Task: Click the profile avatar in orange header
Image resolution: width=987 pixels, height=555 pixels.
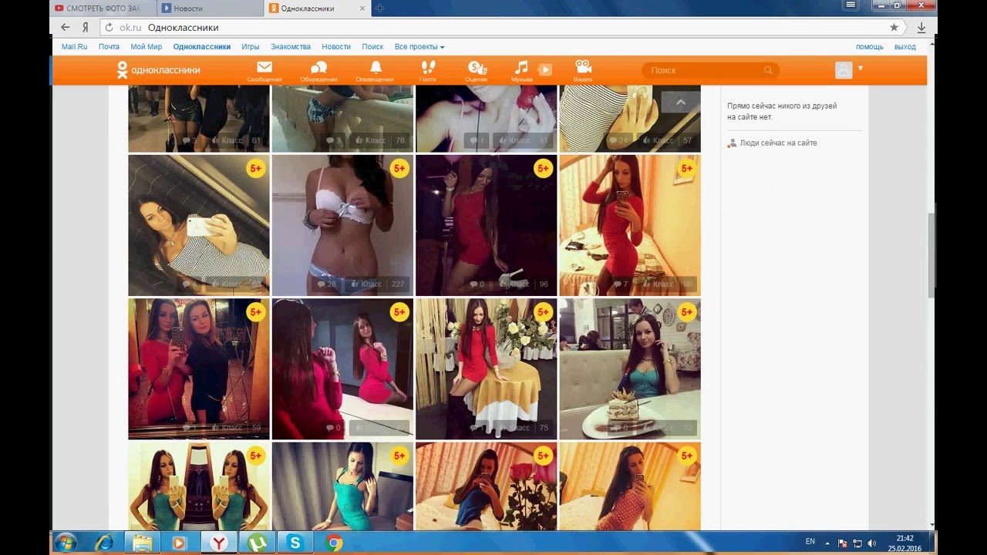Action: pos(844,70)
